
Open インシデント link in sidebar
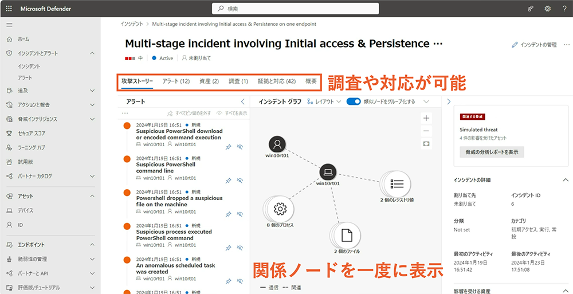click(x=29, y=66)
